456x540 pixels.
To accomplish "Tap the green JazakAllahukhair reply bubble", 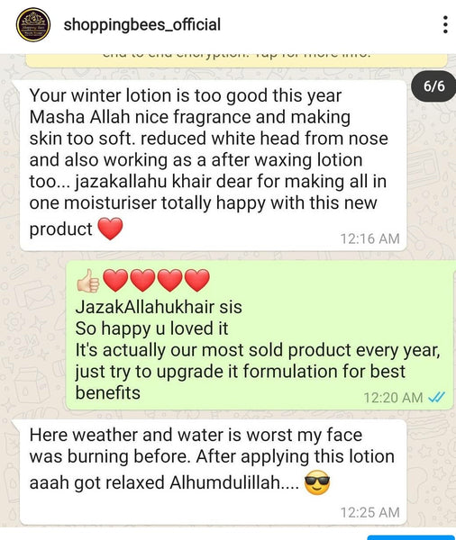I will [x=259, y=335].
